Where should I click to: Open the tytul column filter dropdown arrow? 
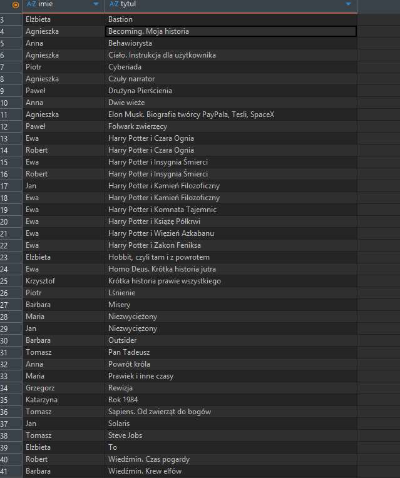(348, 4)
